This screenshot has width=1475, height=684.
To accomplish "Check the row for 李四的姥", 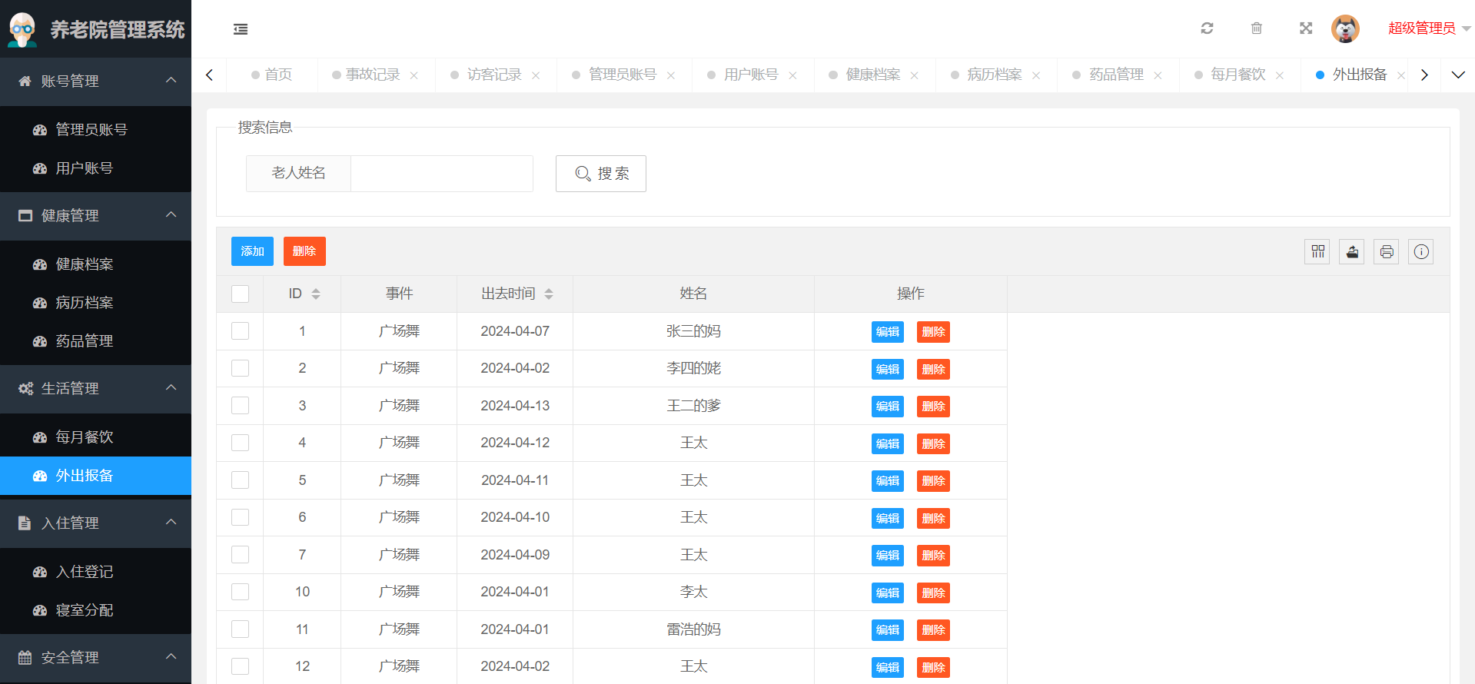I will (241, 368).
